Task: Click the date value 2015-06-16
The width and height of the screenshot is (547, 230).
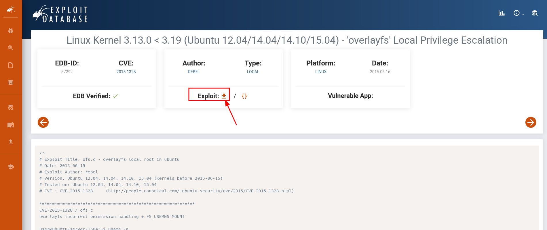Action: tap(380, 72)
